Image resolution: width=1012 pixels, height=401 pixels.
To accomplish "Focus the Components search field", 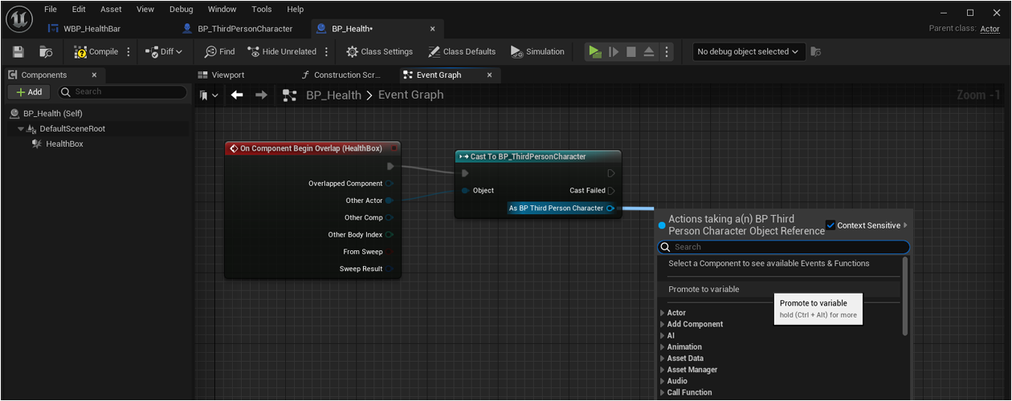I will click(x=122, y=91).
